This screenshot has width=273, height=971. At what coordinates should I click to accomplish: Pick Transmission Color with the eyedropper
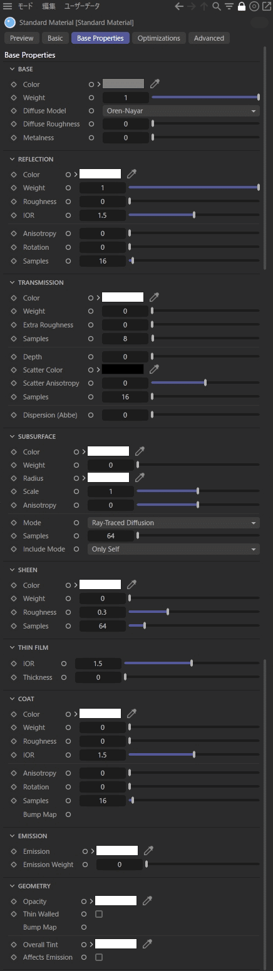(x=154, y=297)
